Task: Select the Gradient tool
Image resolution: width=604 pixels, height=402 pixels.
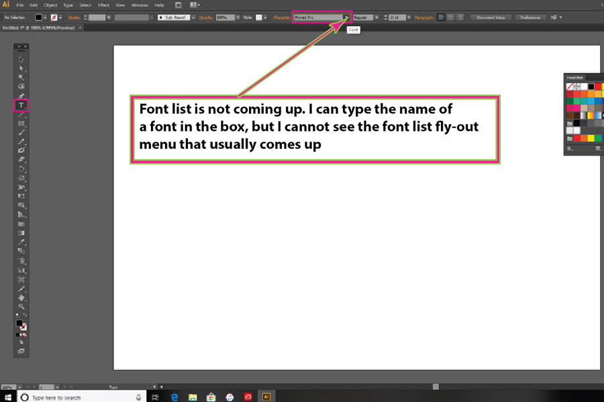Action: point(21,232)
